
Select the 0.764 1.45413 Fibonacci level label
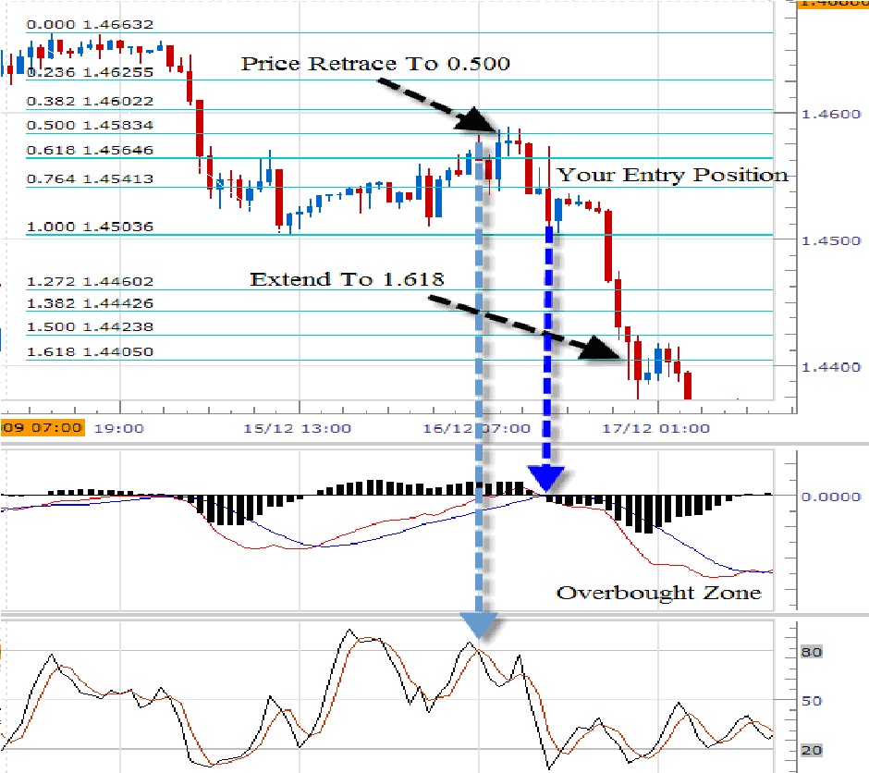click(x=90, y=179)
